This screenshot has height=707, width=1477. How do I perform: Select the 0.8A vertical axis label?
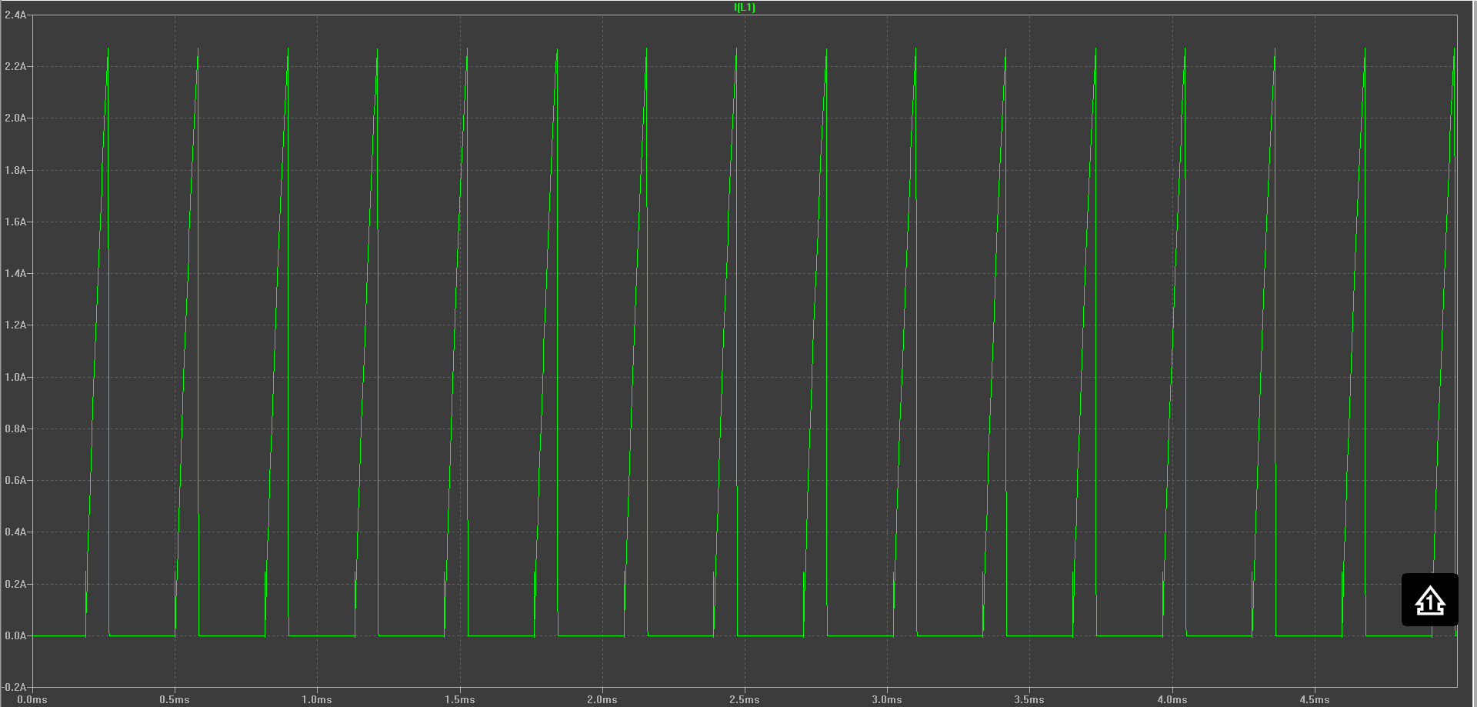click(x=15, y=429)
